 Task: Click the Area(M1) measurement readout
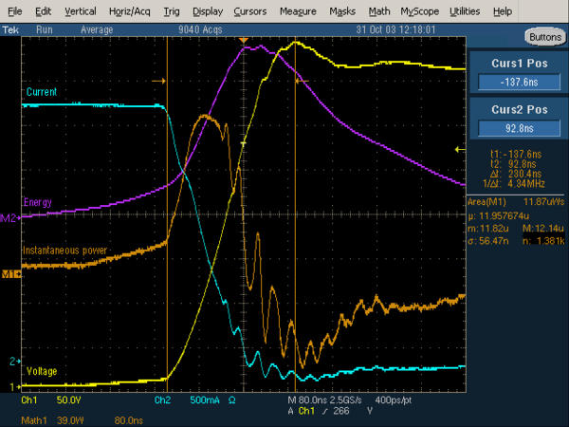[x=517, y=201]
